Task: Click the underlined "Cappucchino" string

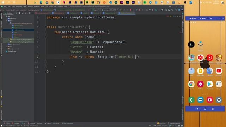Action: (82, 42)
